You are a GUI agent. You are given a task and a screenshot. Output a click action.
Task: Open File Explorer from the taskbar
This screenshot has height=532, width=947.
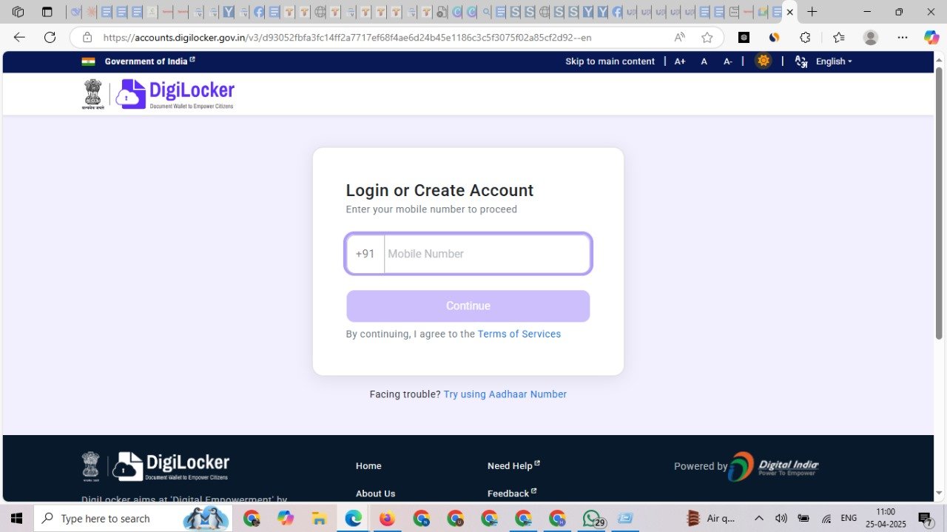tap(319, 519)
